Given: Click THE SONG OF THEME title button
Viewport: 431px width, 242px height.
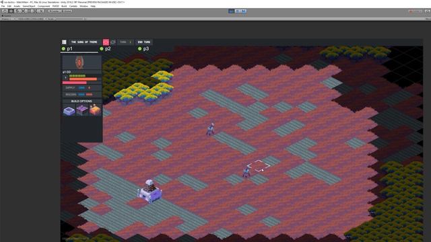Looking at the screenshot, I should point(84,42).
